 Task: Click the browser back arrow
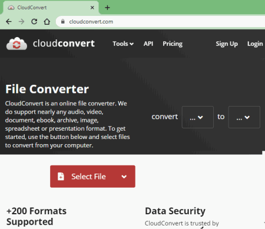click(9, 22)
